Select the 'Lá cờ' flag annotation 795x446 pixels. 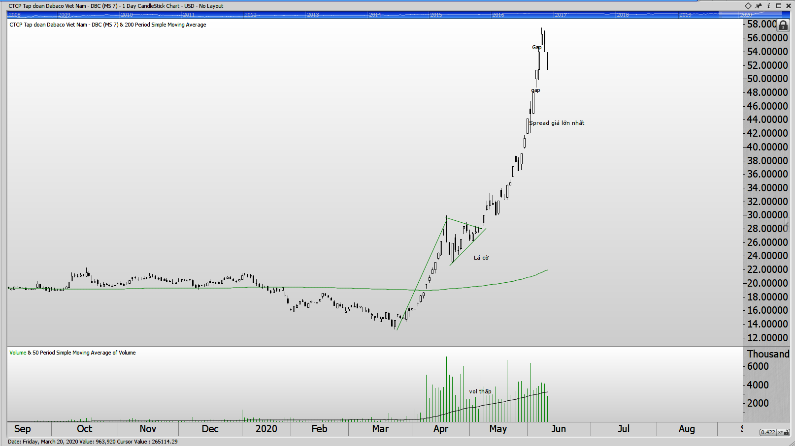(481, 258)
